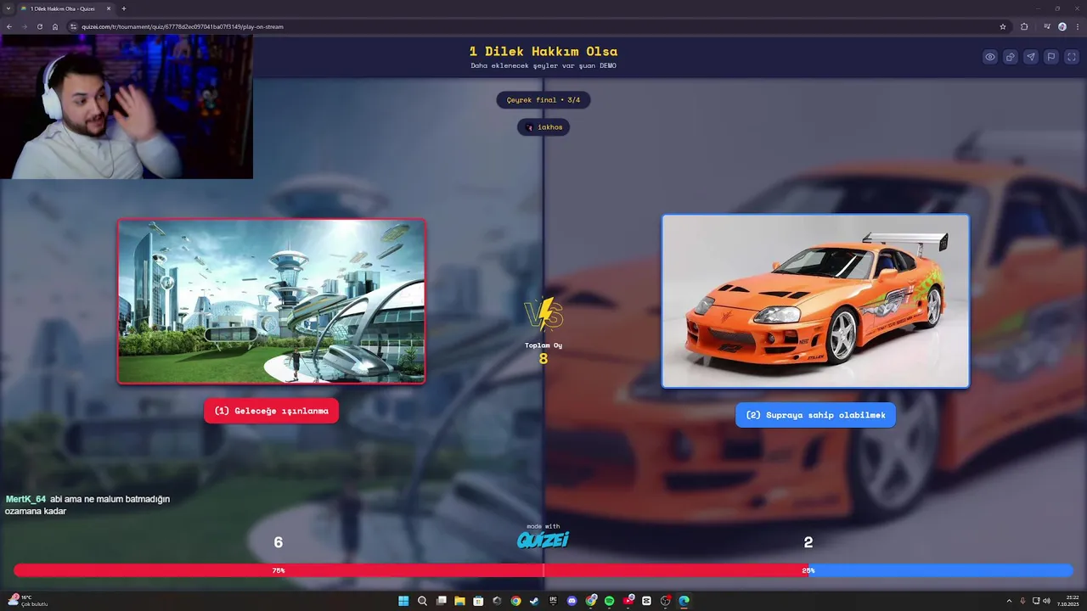
Task: Open the clock showing 21:22
Action: point(1067,601)
